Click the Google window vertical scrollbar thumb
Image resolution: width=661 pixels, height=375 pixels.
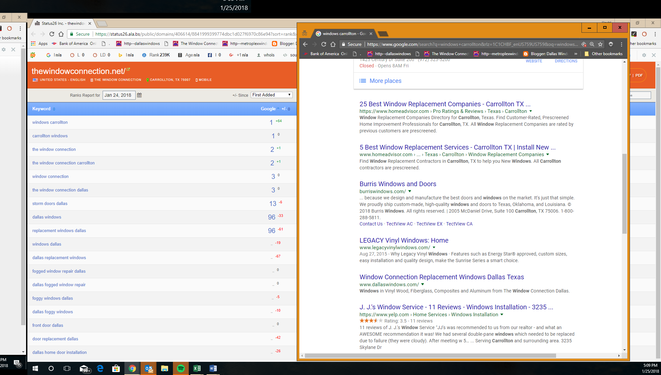tap(624, 194)
